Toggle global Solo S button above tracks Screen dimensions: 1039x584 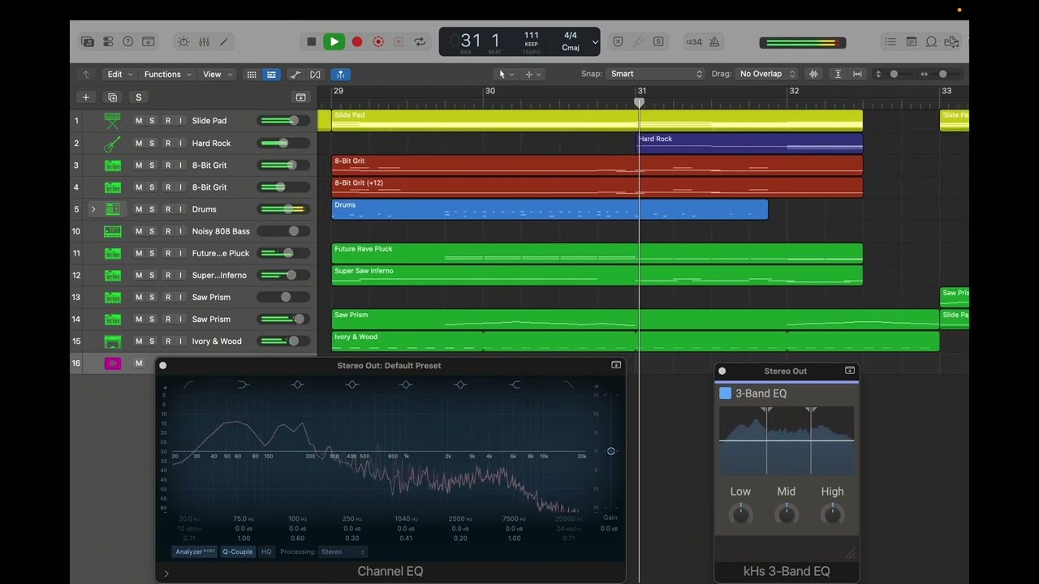point(138,97)
